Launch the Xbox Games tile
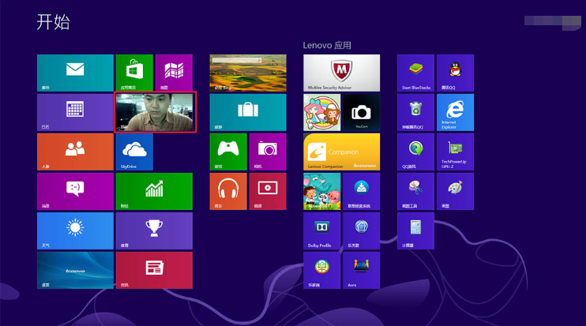 [x=228, y=152]
